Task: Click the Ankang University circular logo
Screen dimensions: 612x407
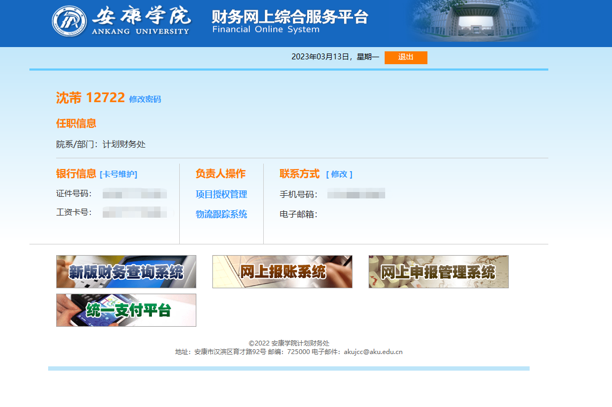Action: [x=69, y=21]
